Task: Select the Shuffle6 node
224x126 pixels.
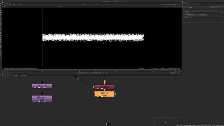Action: coord(104,87)
